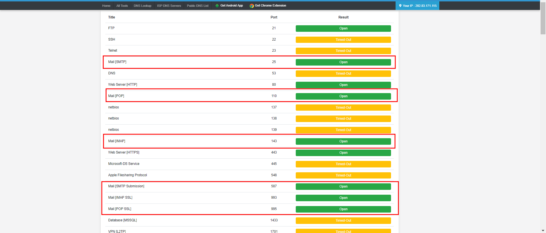The image size is (546, 233).
Task: Open the Public DNS List link
Action: [198, 6]
